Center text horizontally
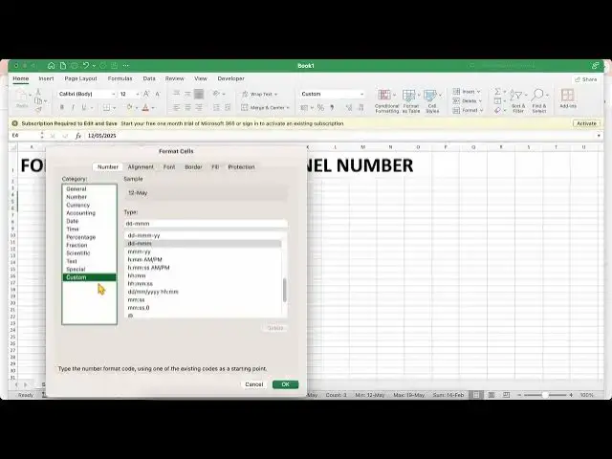612x459 pixels. tap(187, 107)
